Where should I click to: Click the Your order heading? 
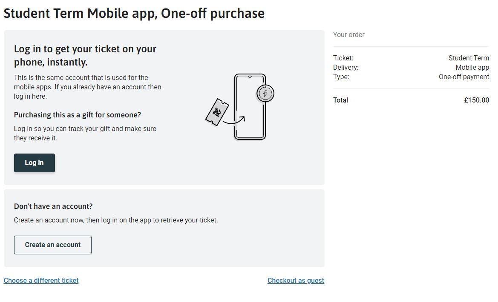[x=348, y=35]
